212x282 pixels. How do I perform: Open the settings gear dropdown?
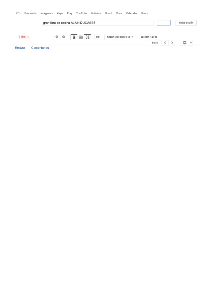pos(186,43)
